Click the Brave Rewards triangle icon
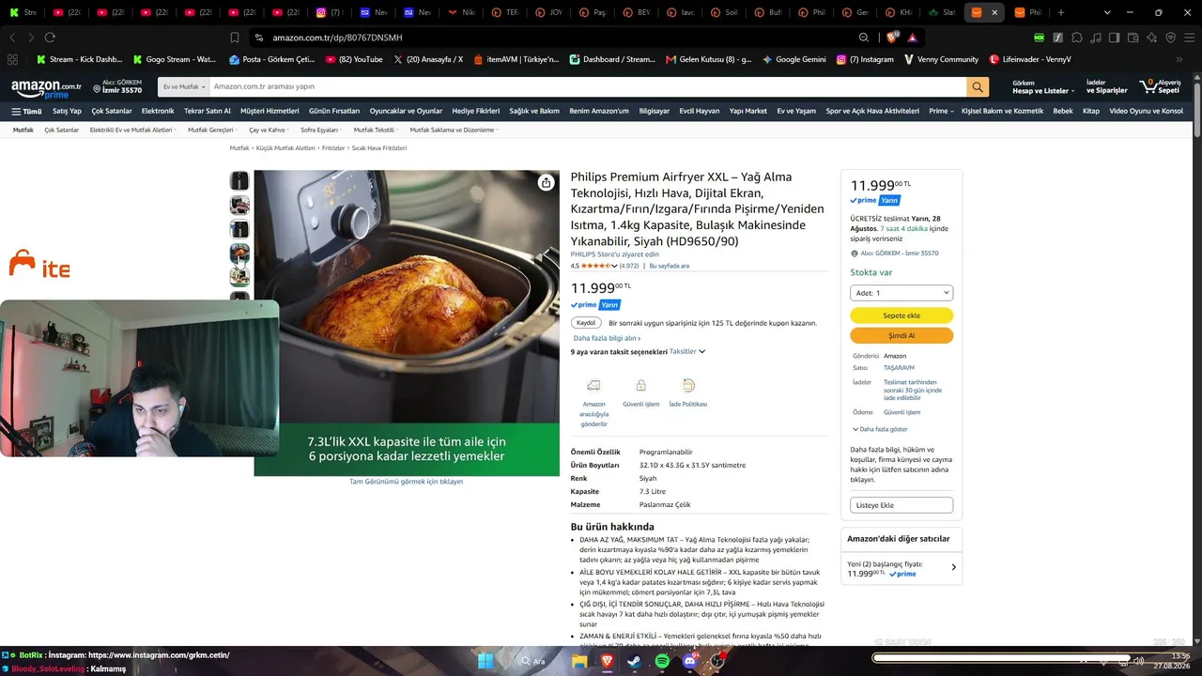The image size is (1202, 676). pos(912,38)
